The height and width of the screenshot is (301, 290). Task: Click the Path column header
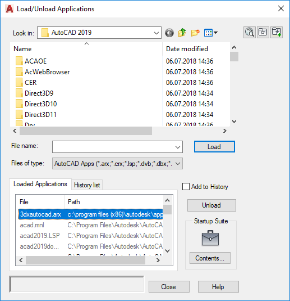[114, 202]
